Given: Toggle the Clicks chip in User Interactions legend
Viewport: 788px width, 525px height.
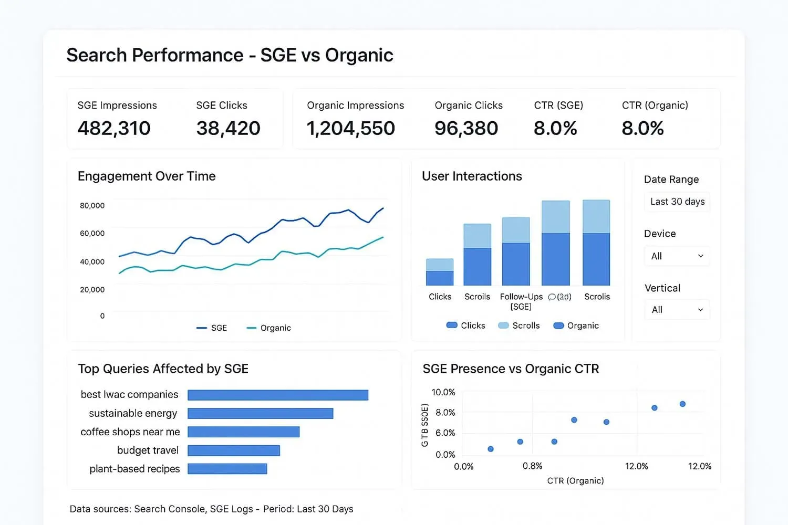Looking at the screenshot, I should click(x=465, y=325).
